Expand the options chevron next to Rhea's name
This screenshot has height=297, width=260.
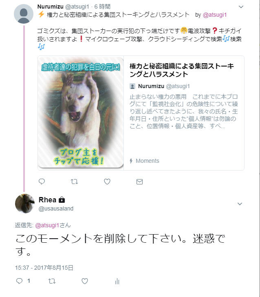[x=240, y=204]
